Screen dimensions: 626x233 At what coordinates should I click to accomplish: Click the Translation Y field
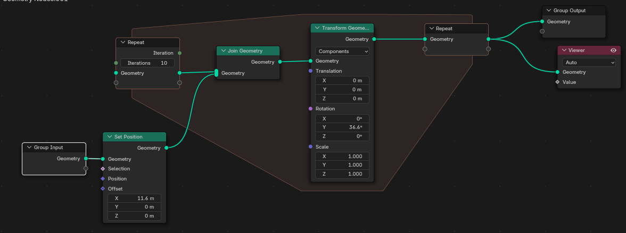(342, 90)
